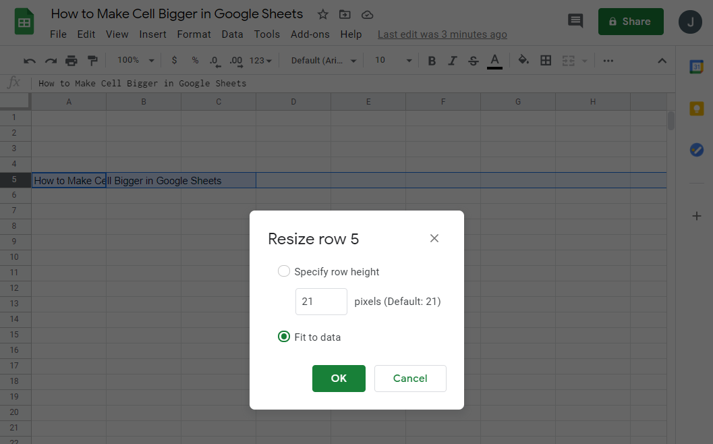The width and height of the screenshot is (713, 444).
Task: Open Google Calendar side panel
Action: point(696,67)
